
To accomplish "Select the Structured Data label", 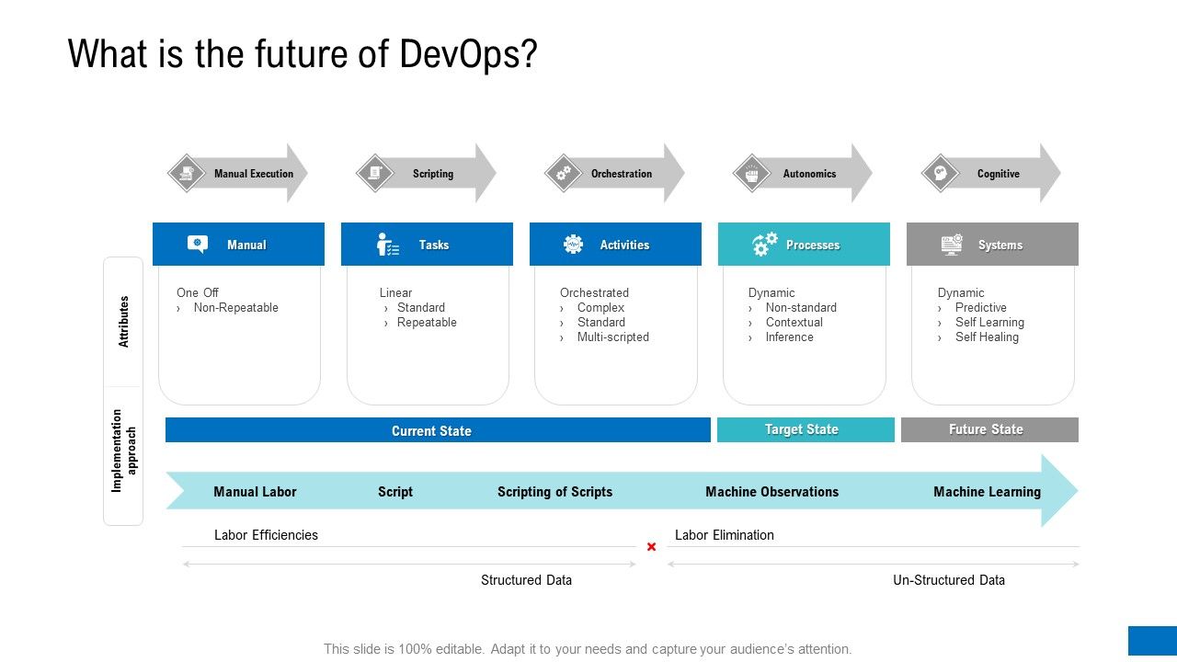I will (x=526, y=580).
